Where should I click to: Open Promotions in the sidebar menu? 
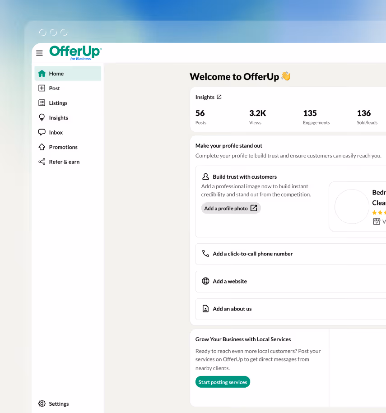point(68,147)
